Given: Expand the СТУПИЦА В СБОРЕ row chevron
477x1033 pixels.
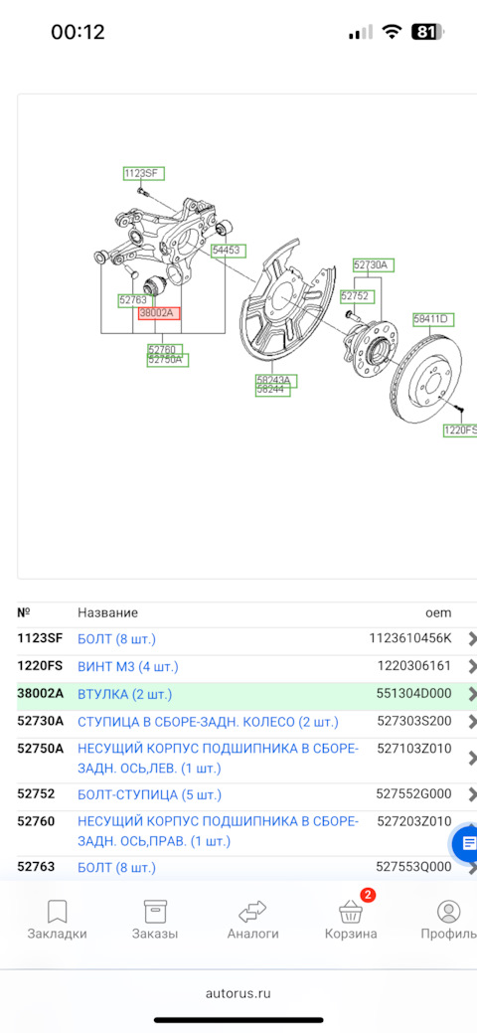Looking at the screenshot, I should coord(472,722).
